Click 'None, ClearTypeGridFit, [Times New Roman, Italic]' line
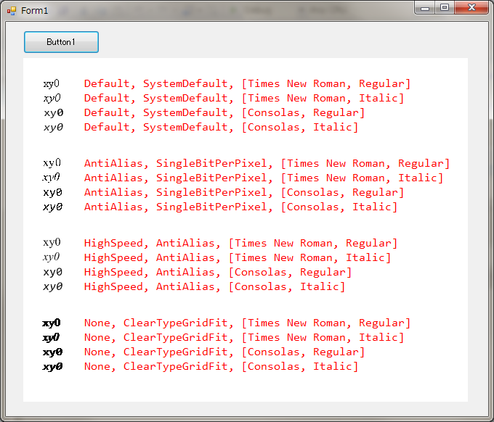 coord(244,337)
